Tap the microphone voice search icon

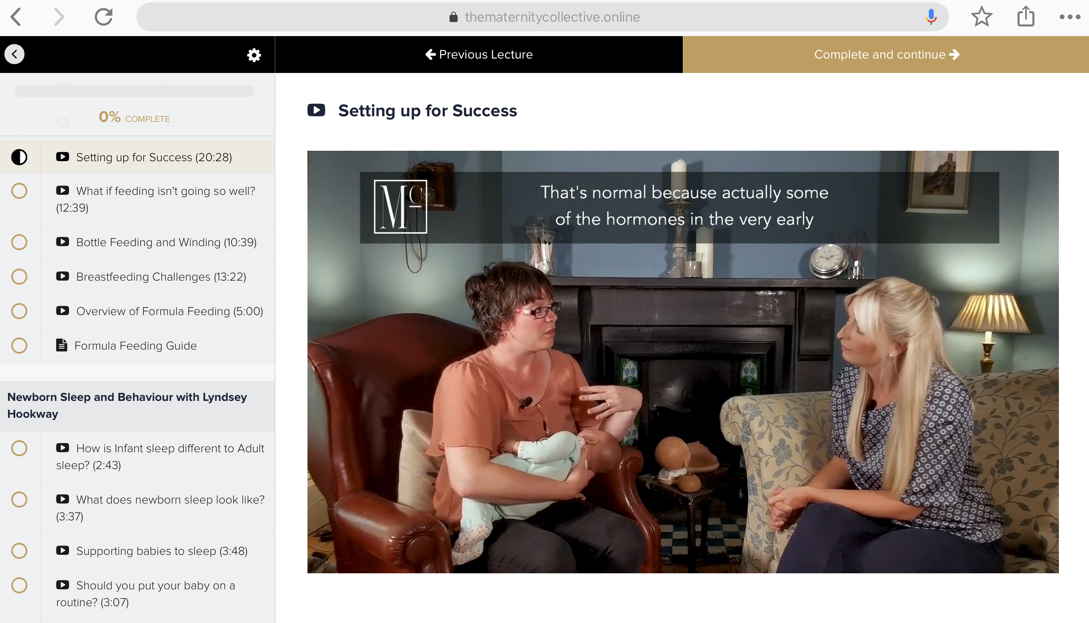pos(930,17)
